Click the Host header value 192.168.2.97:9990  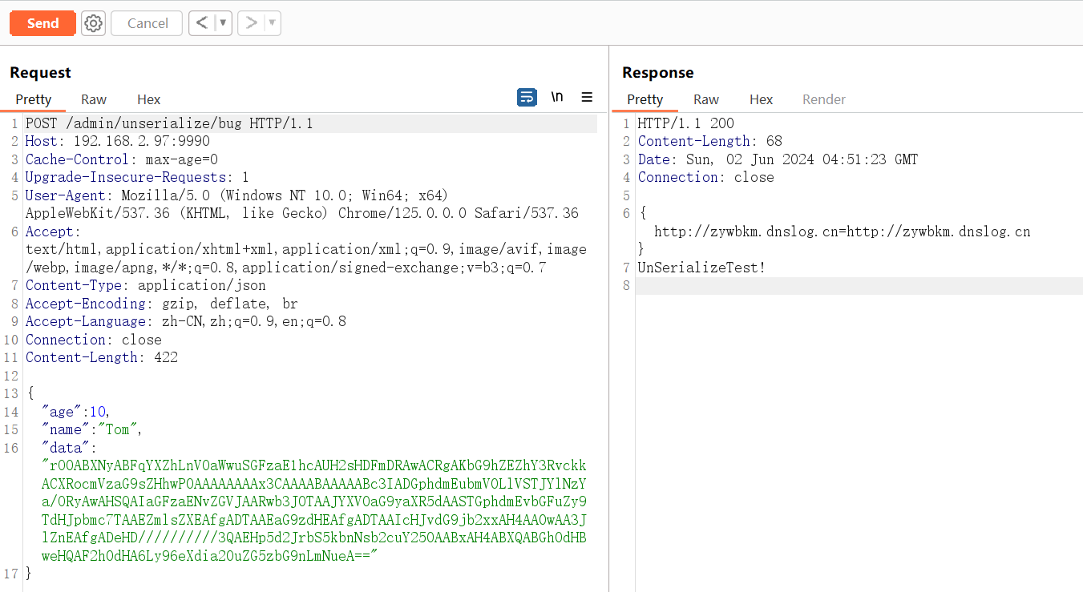click(142, 141)
